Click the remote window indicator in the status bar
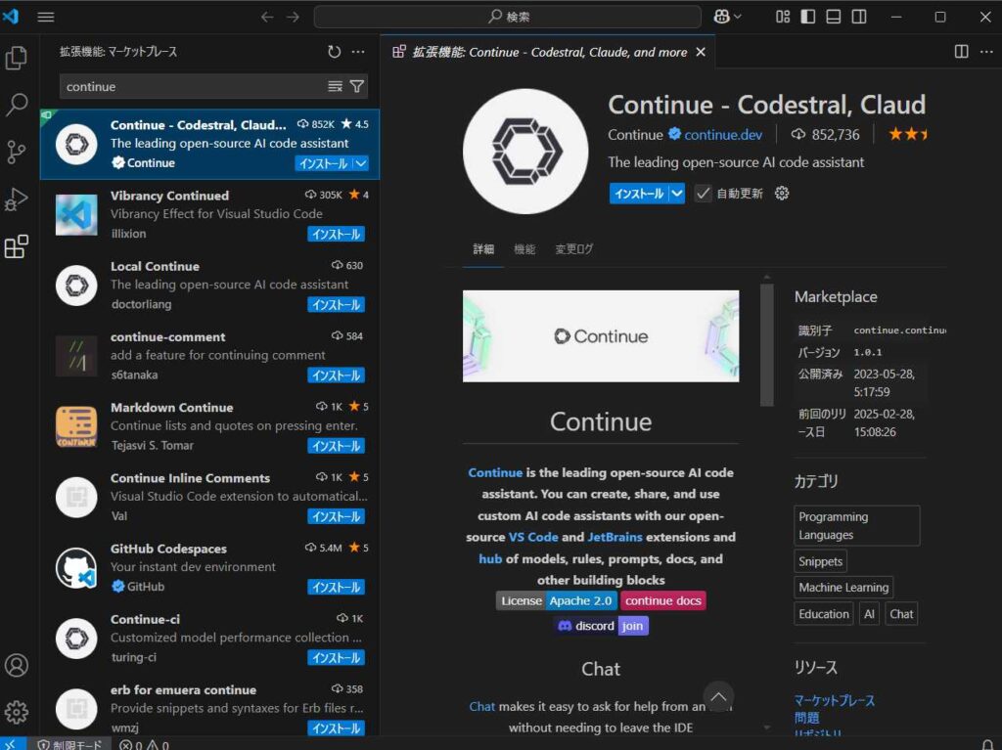Screen dimensions: 1002x750 [11, 743]
